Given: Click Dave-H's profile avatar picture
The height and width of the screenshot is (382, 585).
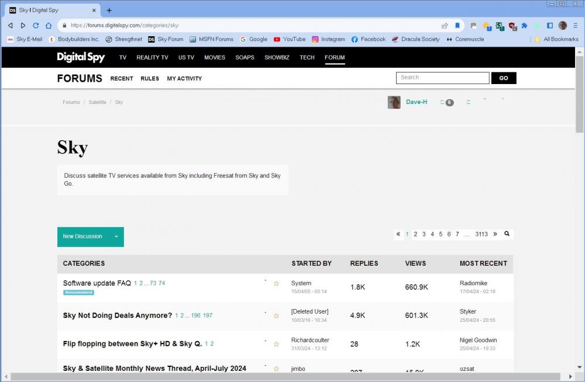Looking at the screenshot, I should point(394,102).
